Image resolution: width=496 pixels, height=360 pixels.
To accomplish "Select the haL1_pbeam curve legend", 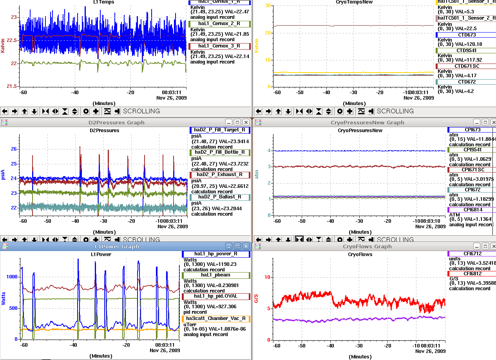I will click(216, 275).
